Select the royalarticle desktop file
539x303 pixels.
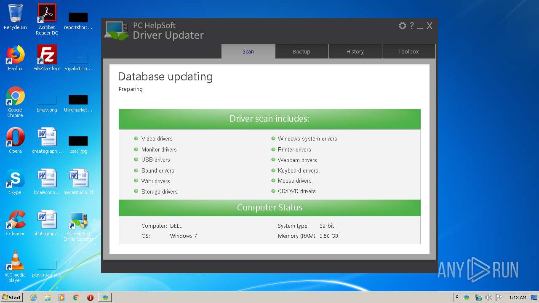tap(78, 61)
